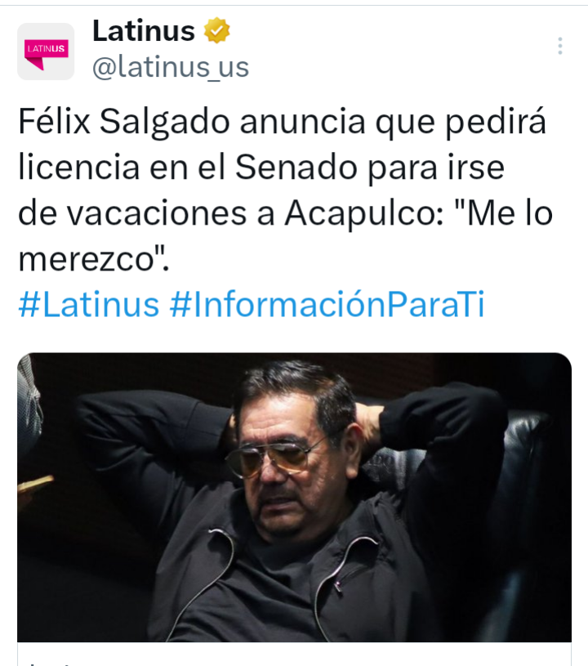Click the pink LATINUS logo in the avatar

tap(47, 54)
